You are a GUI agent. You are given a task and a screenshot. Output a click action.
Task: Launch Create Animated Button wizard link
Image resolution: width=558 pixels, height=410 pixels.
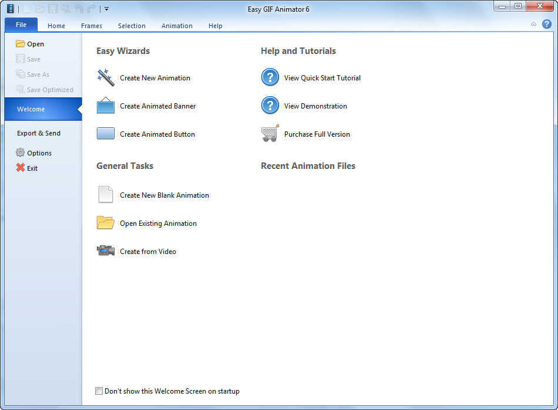(157, 134)
